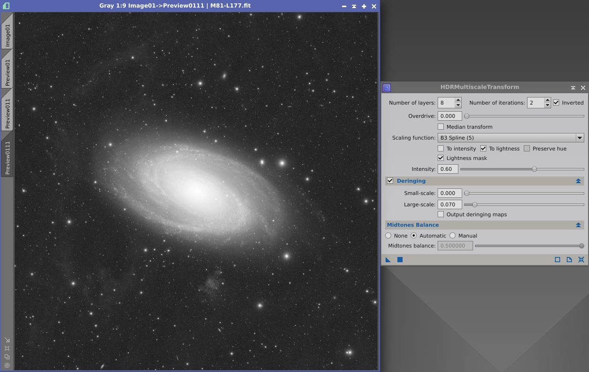Collapse the Midtones Balance section

click(x=578, y=225)
